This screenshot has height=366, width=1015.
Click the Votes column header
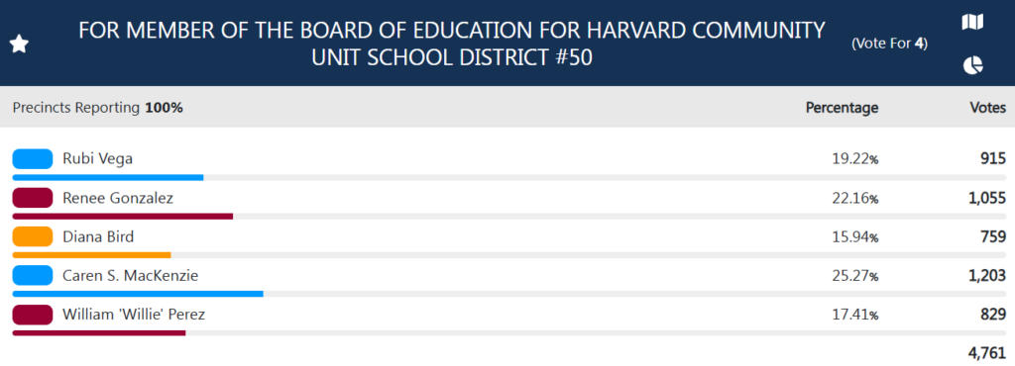tap(988, 108)
